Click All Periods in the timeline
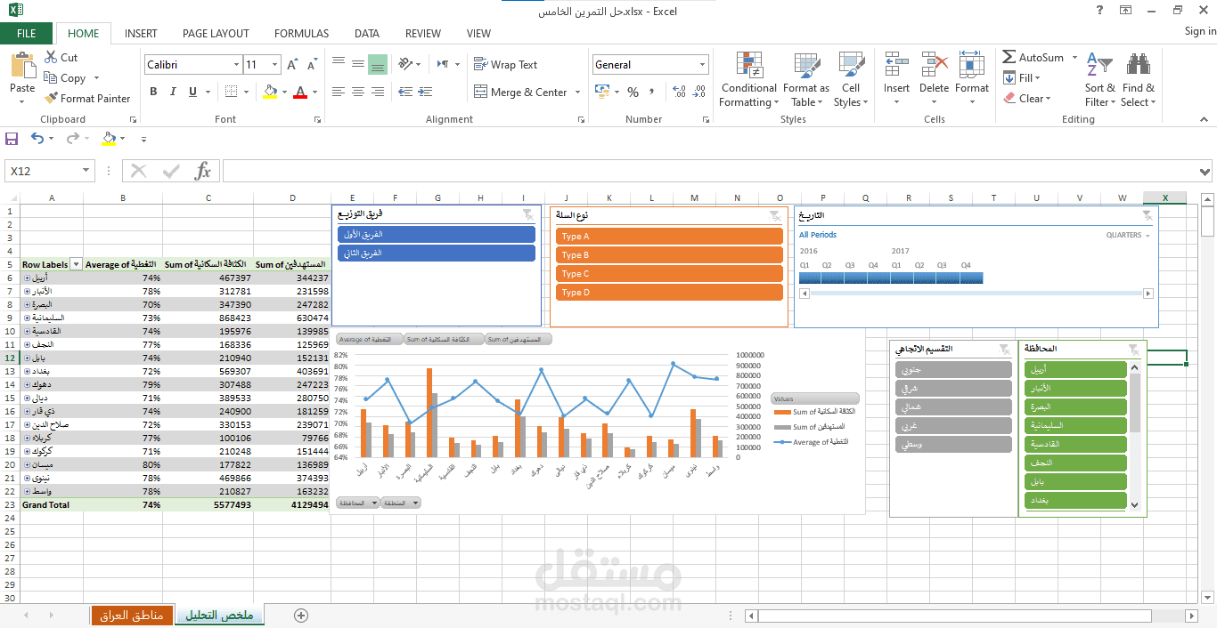The height and width of the screenshot is (628, 1217). [817, 235]
